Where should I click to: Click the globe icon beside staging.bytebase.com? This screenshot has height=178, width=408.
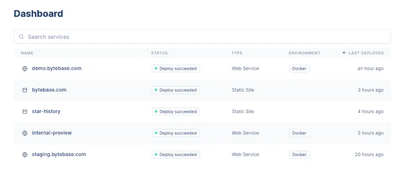point(25,155)
